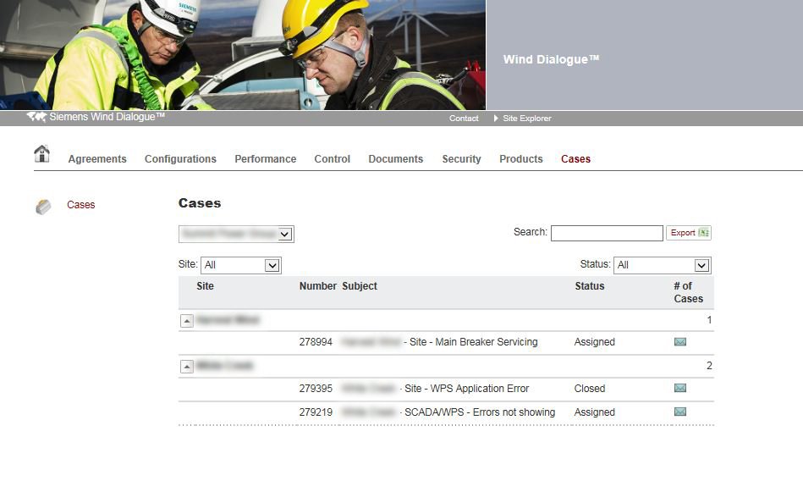Click the 'SCADA/WPS - Errors not showing' subject

(480, 412)
